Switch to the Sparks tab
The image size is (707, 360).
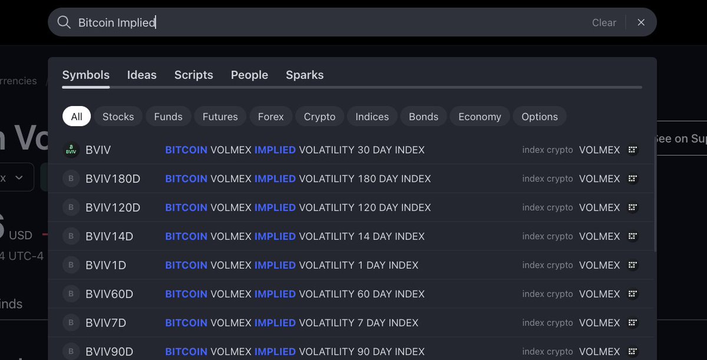click(305, 75)
